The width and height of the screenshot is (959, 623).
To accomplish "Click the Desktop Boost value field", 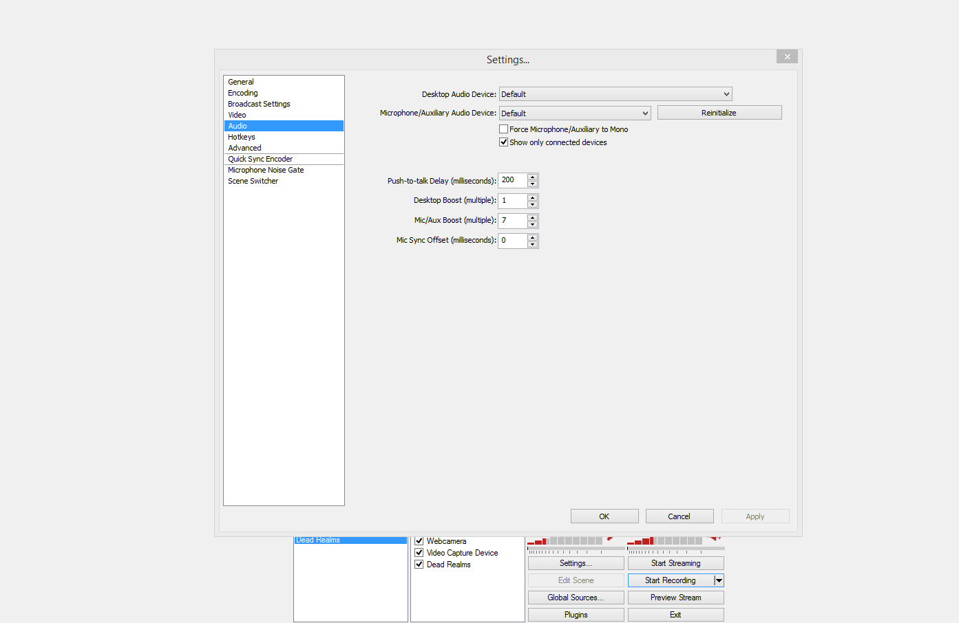I will click(x=513, y=201).
